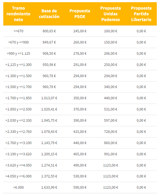Click the PSOE value '291,00 €'
This screenshot has height=196, width=159.
(x=80, y=65)
